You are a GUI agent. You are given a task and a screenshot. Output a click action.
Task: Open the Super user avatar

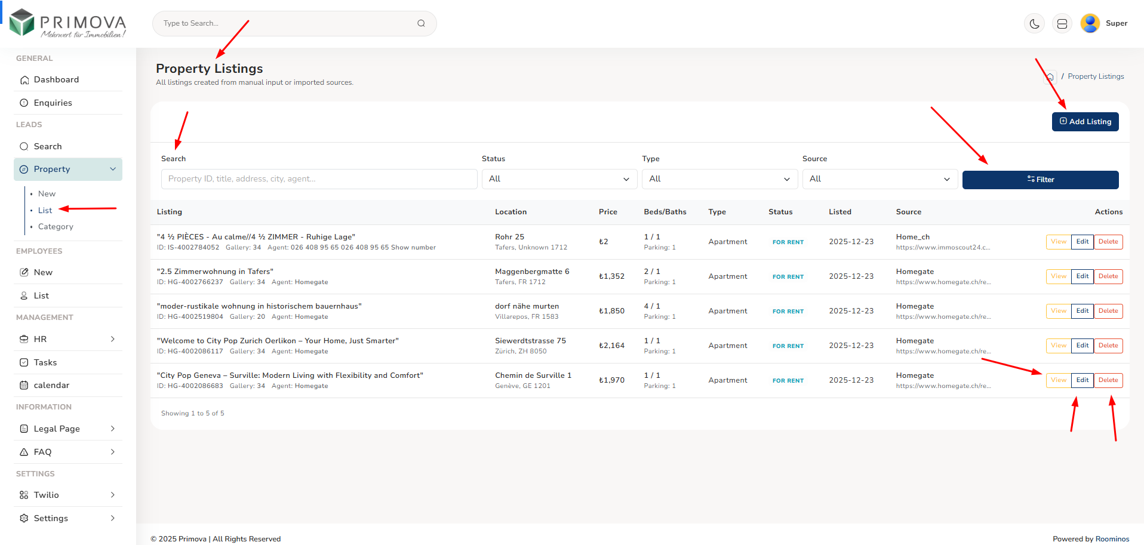1090,23
